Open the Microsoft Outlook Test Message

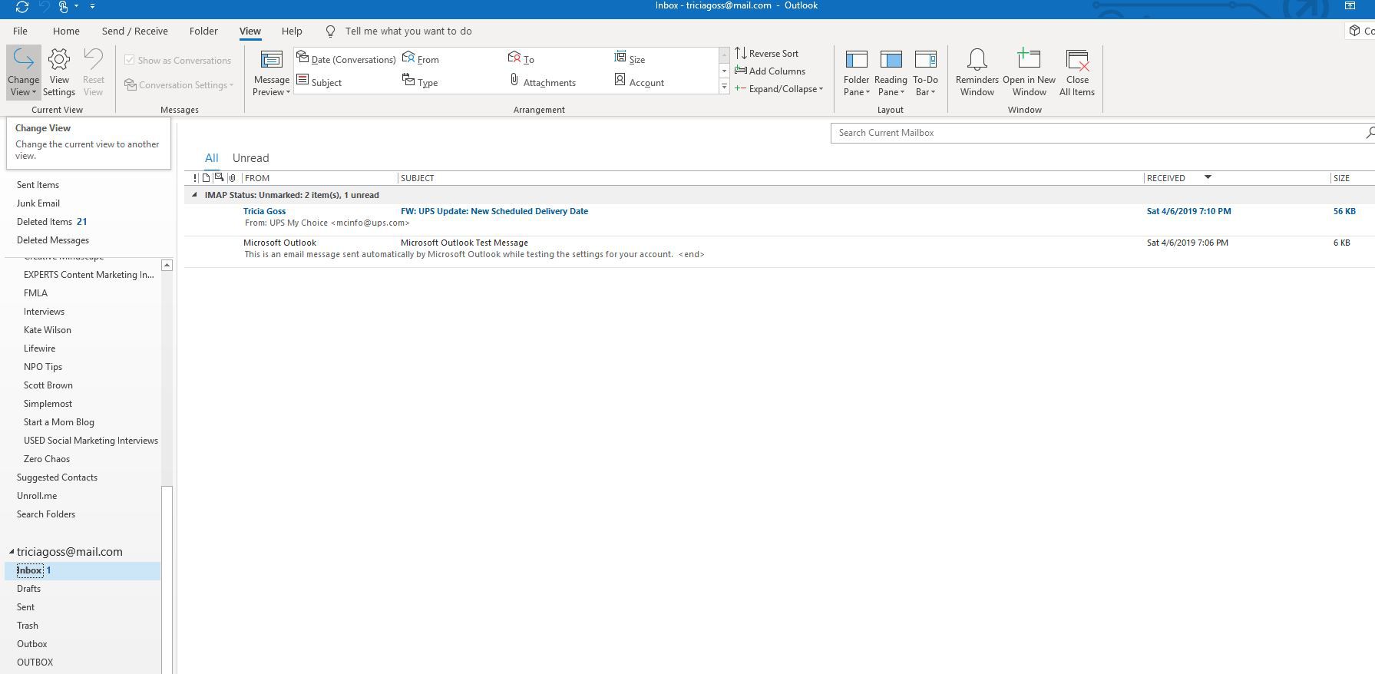(x=779, y=248)
